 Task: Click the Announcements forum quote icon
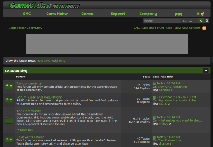9,86
